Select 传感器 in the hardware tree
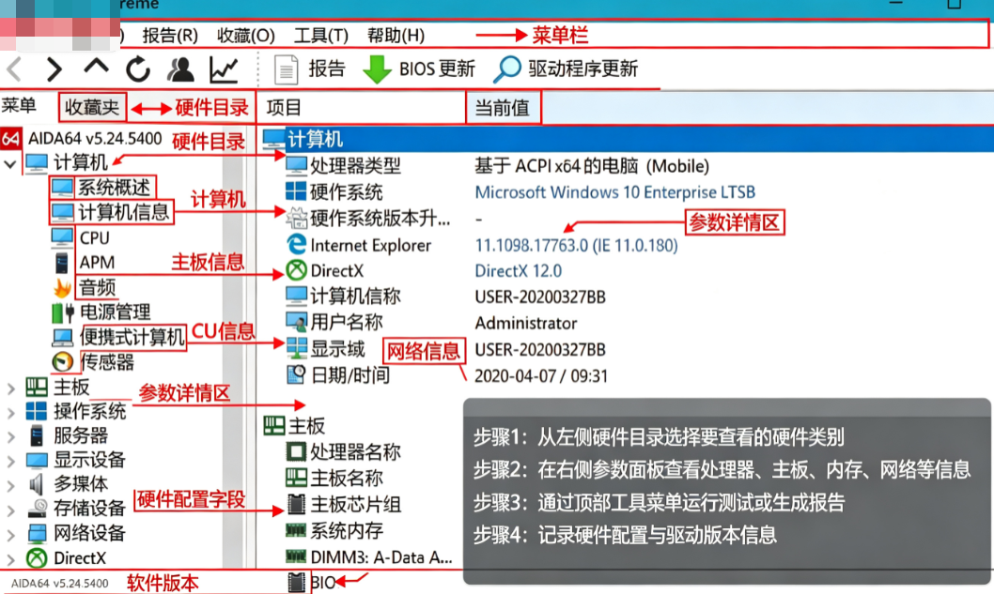 coord(107,361)
